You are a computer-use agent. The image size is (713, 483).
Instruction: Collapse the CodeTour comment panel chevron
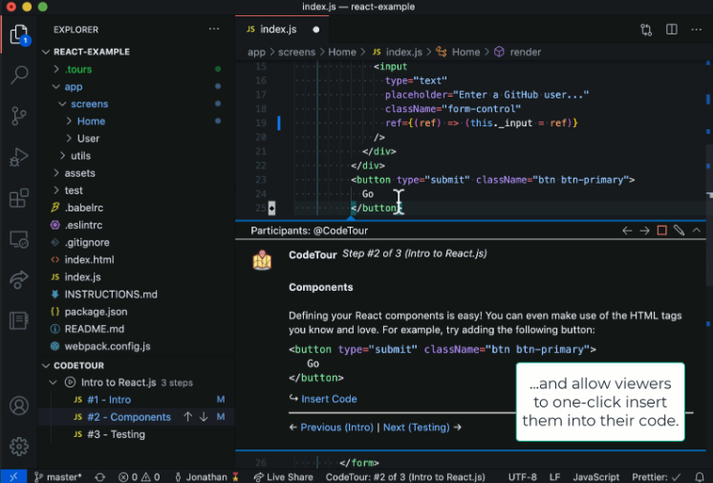click(x=696, y=231)
